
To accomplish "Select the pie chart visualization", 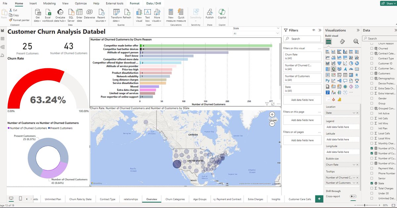I will (x=351, y=63).
